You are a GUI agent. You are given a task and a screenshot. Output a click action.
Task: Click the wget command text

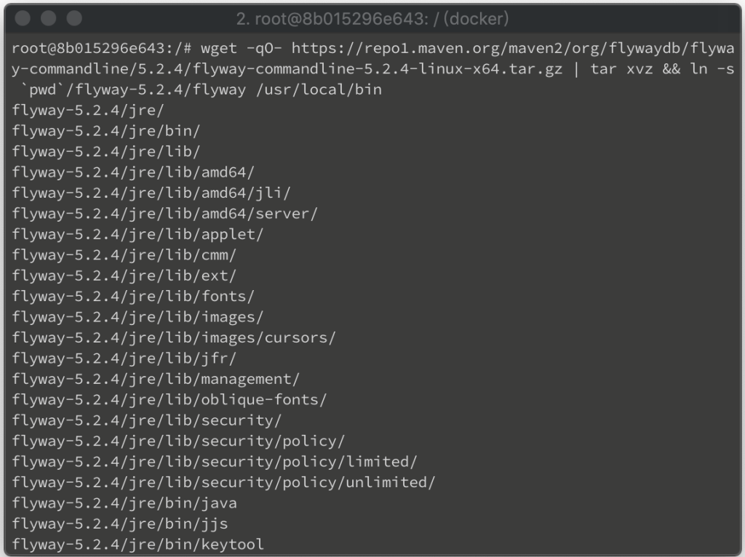pos(218,48)
